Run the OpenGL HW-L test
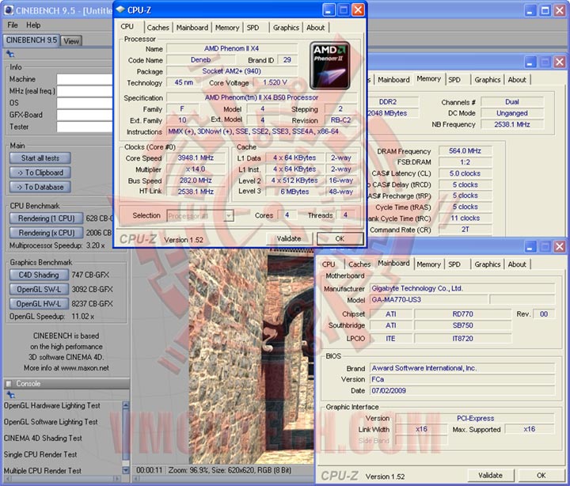Screen dimensions: 570x486 click(x=39, y=303)
